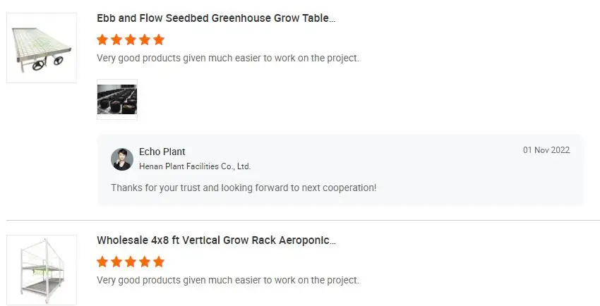Click first star of Ebb and Flow rating
Screen dimensions: 600x306
tap(103, 39)
